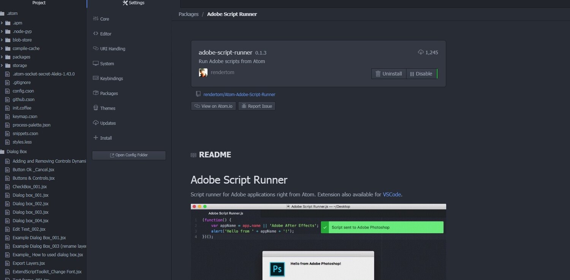This screenshot has width=570, height=280.
Task: Expand the compile-cache folder chevron
Action: (x=2, y=49)
